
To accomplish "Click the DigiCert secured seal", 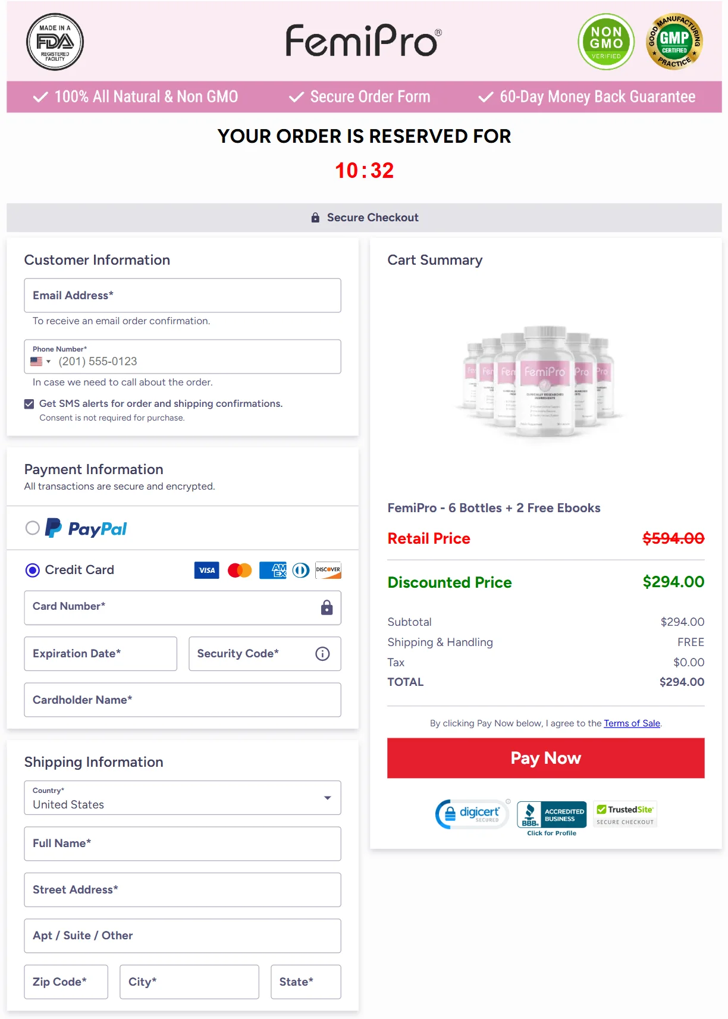I will tap(472, 814).
